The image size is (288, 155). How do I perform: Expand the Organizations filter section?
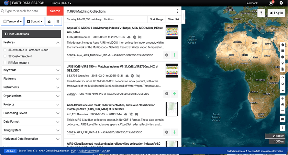(31, 96)
